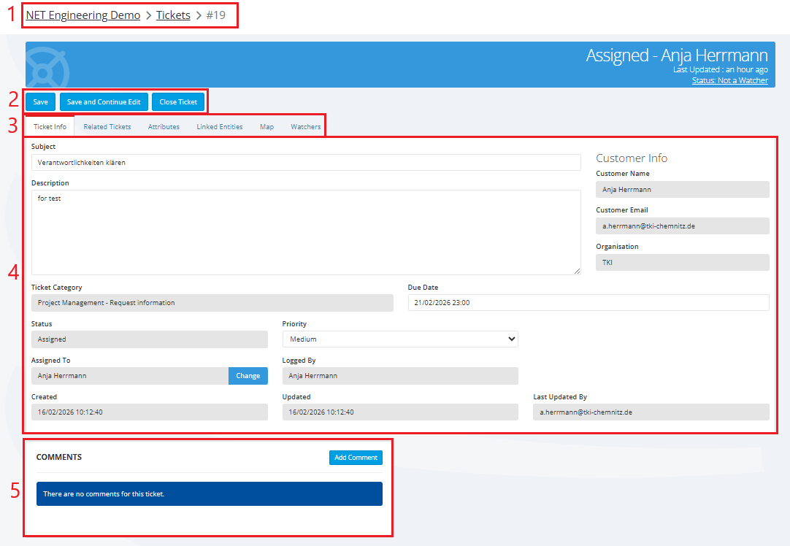Select the Ticket Info tab

tap(50, 127)
